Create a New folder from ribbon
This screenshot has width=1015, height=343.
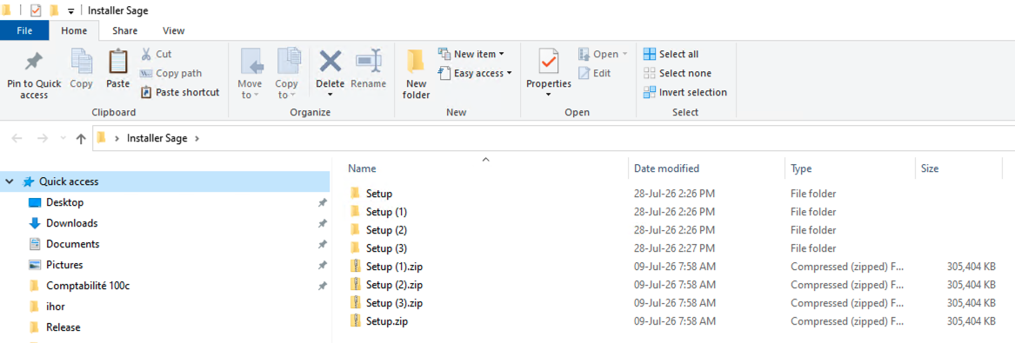click(417, 75)
